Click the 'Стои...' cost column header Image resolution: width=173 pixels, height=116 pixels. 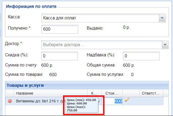click(x=112, y=93)
